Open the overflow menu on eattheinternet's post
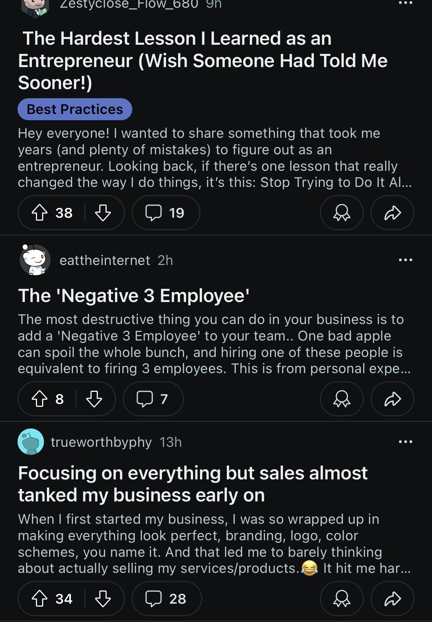 405,260
